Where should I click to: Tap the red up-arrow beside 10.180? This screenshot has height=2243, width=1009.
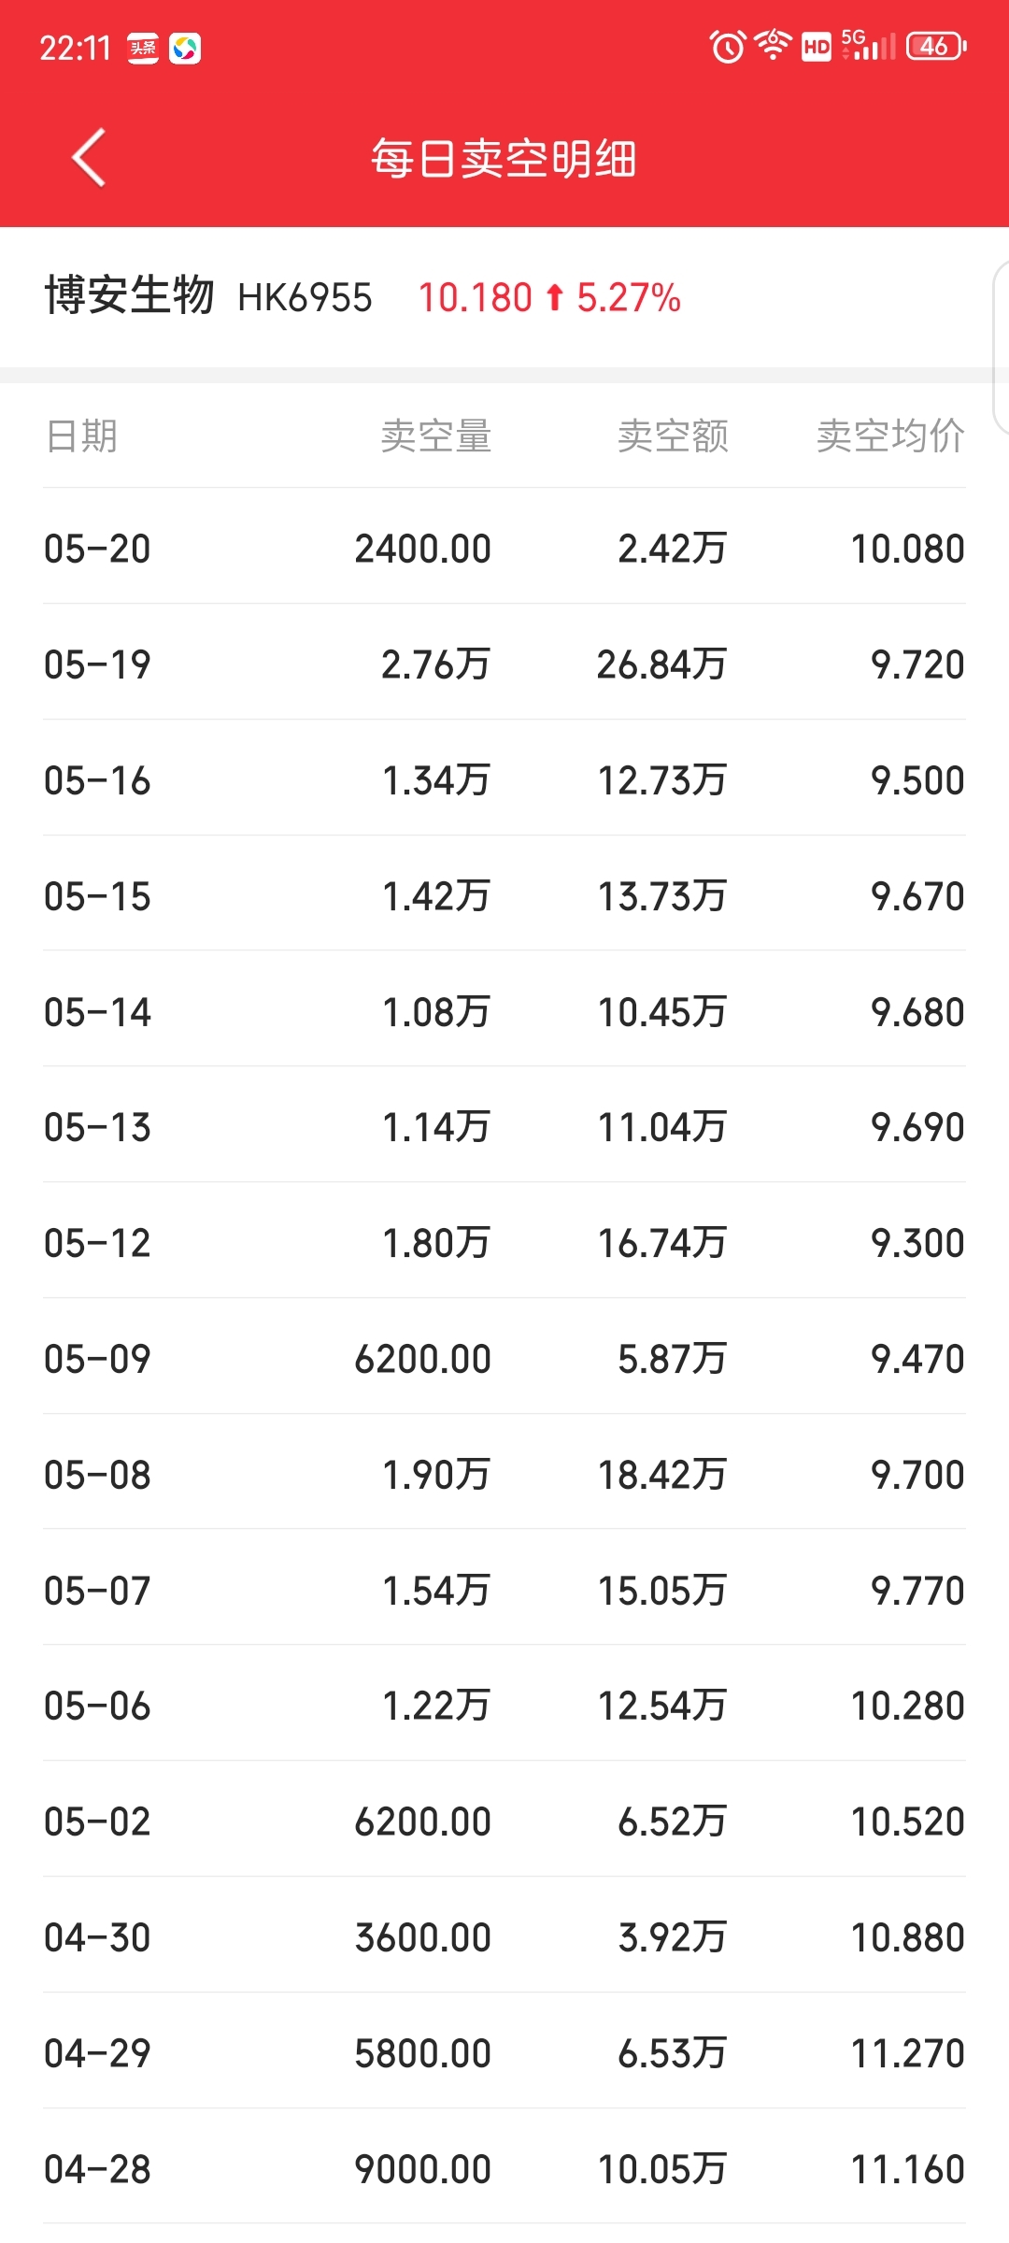pos(555,297)
